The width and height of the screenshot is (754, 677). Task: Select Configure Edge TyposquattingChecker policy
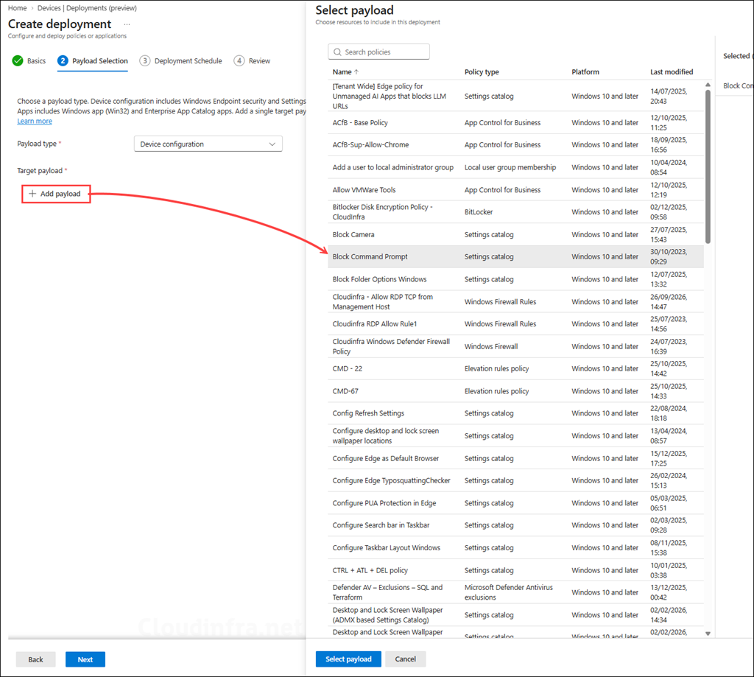click(x=515, y=481)
